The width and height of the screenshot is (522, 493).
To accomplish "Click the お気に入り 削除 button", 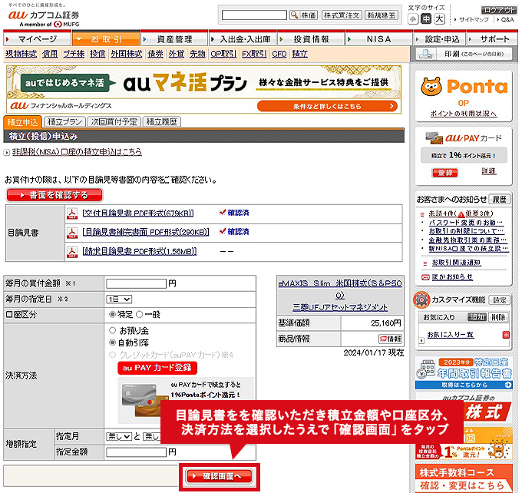I will click(x=498, y=317).
